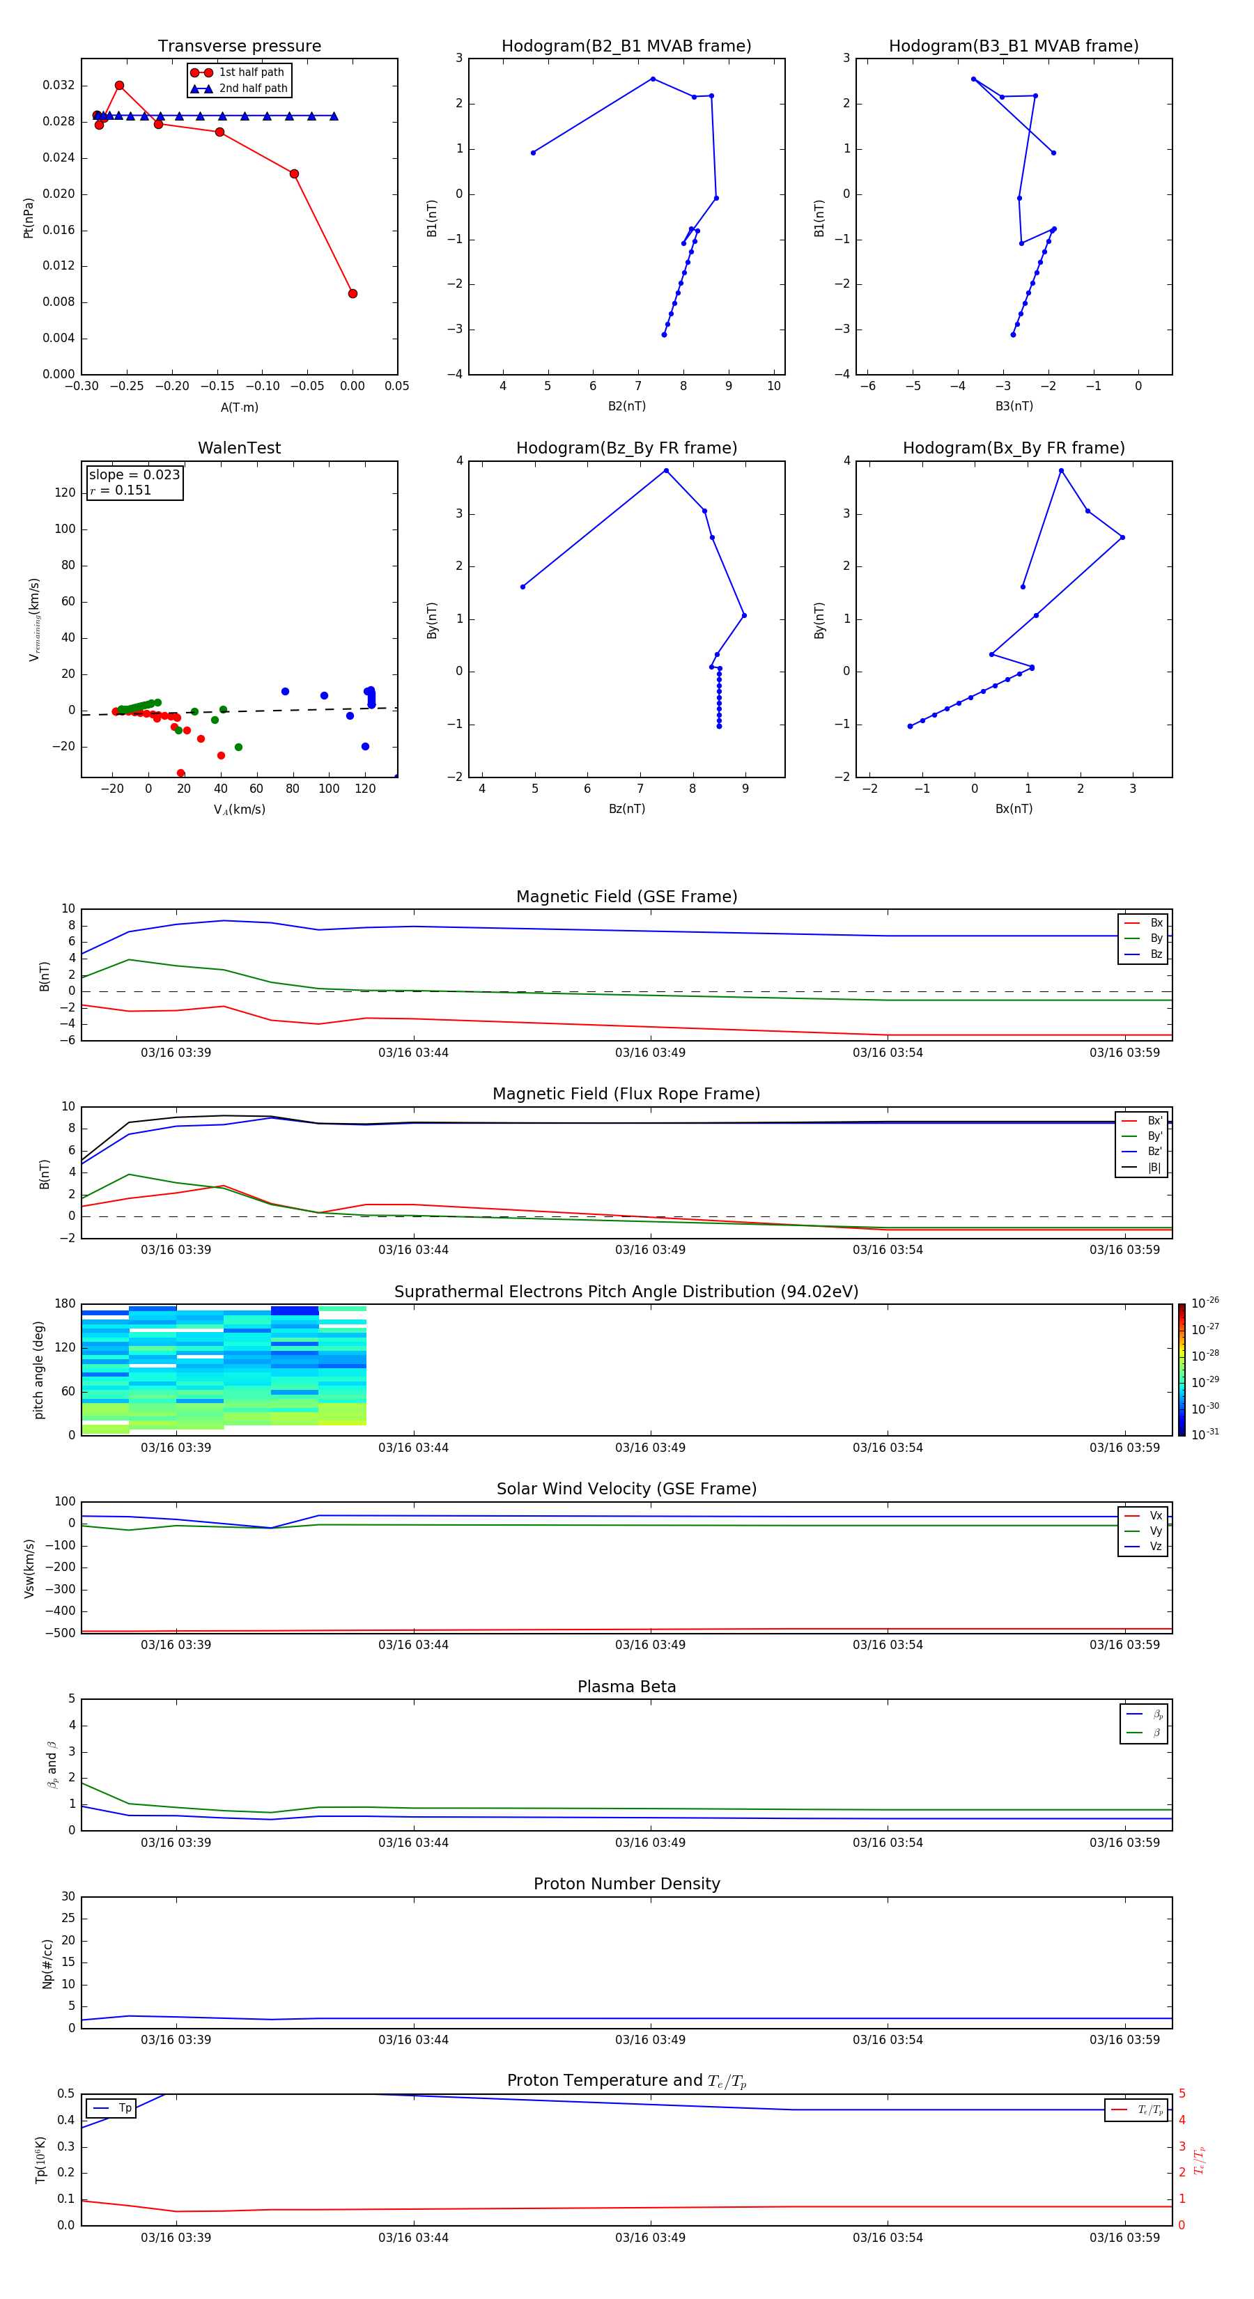Click the pitch angle spectrogram color map
1254x2299 pixels.
[x=224, y=1370]
